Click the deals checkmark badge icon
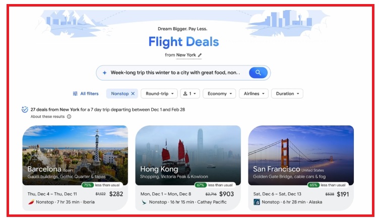The width and height of the screenshot is (380, 224). point(25,109)
